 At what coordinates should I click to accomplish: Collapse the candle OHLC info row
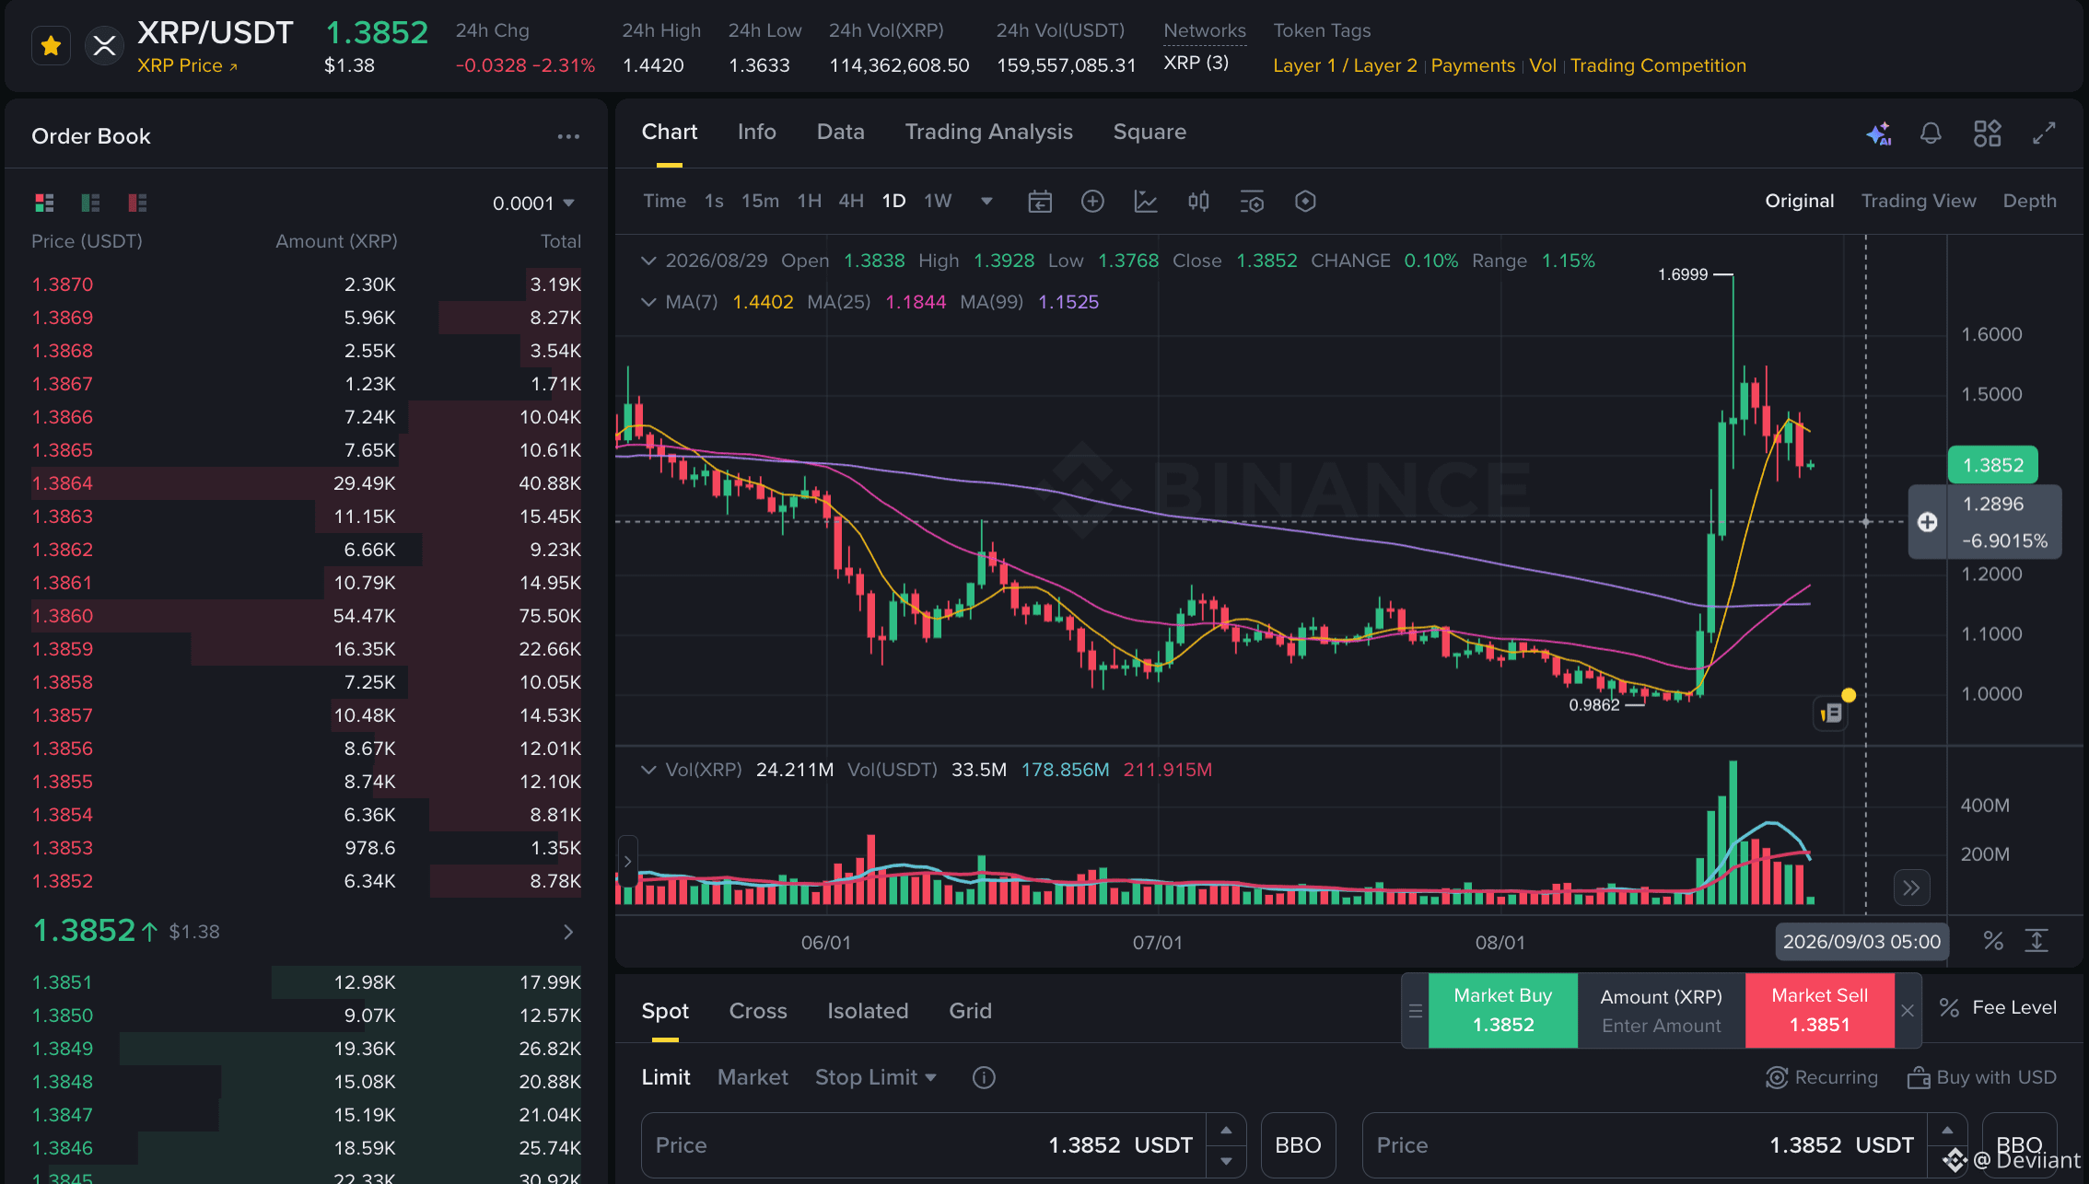[x=648, y=261]
